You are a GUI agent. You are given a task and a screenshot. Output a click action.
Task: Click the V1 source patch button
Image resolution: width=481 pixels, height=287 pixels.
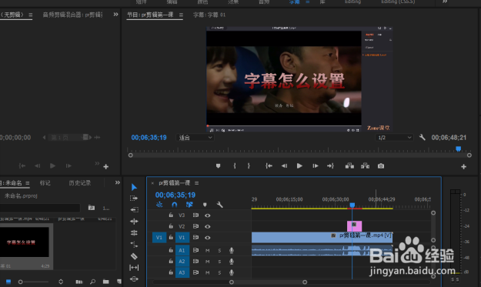click(159, 238)
